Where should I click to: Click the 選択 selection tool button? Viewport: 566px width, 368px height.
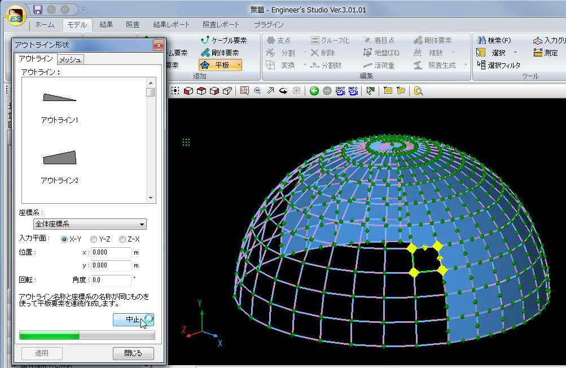coord(492,52)
